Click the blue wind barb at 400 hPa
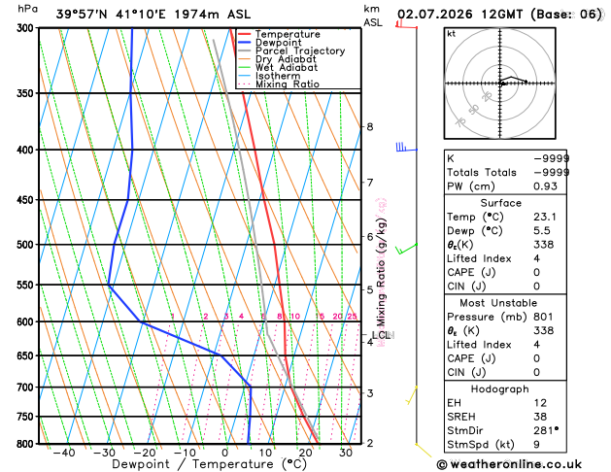The width and height of the screenshot is (611, 472). click(x=406, y=148)
